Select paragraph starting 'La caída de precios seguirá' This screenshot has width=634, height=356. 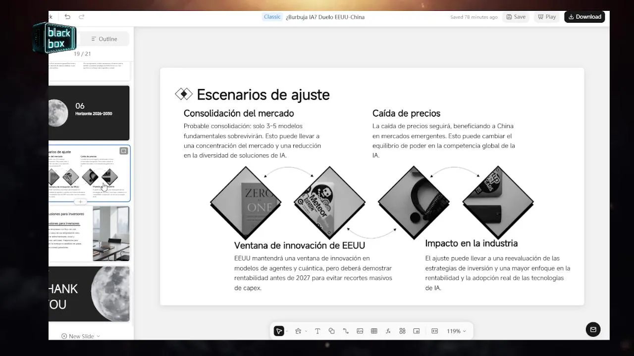tap(444, 140)
